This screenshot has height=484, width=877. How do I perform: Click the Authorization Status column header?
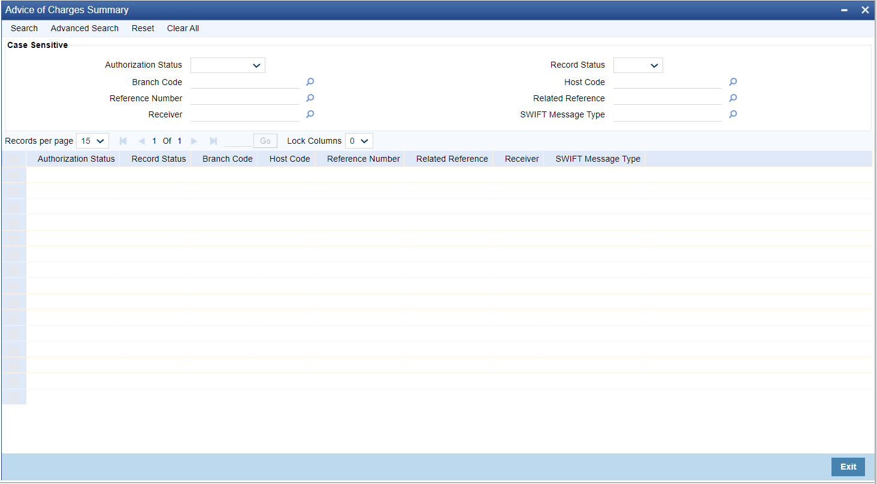[76, 159]
